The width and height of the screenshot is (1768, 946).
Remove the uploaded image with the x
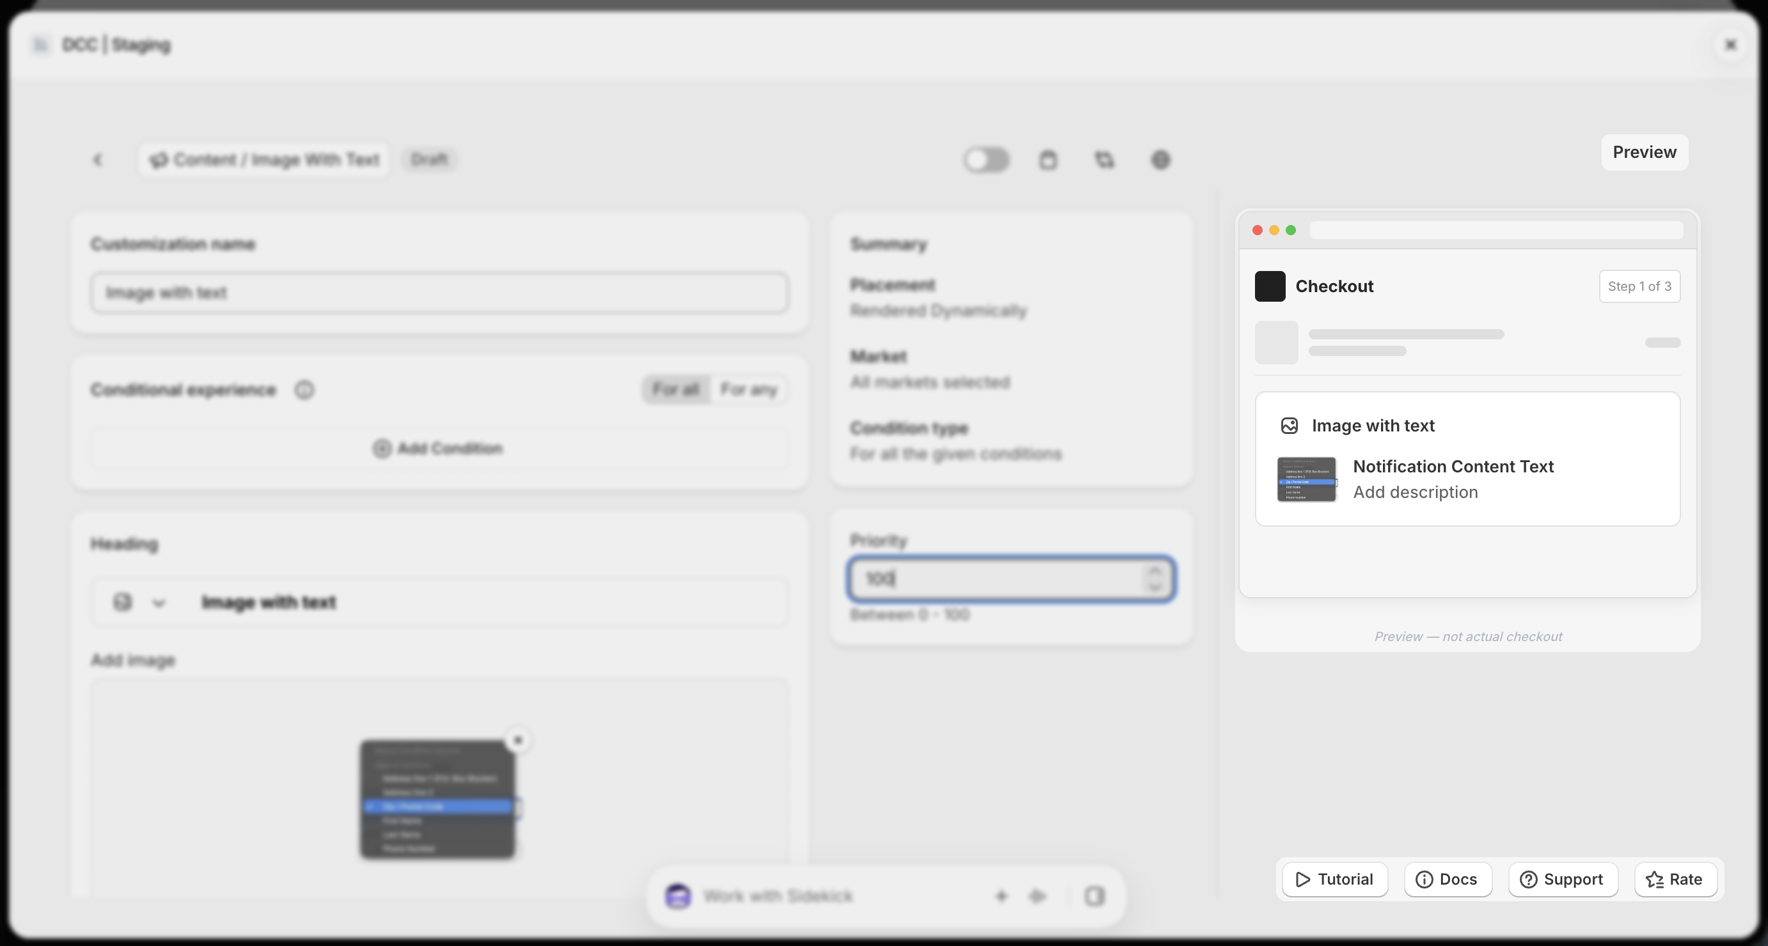point(518,740)
